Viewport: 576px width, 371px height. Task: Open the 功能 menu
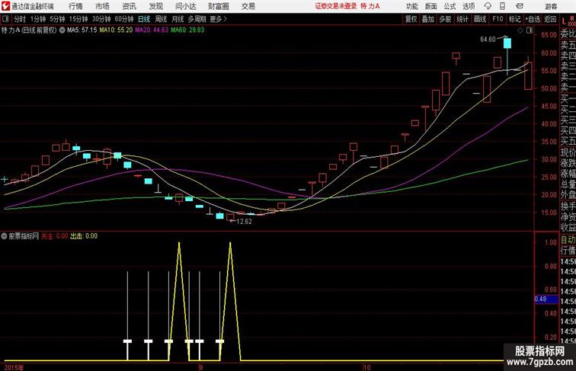tap(412, 6)
